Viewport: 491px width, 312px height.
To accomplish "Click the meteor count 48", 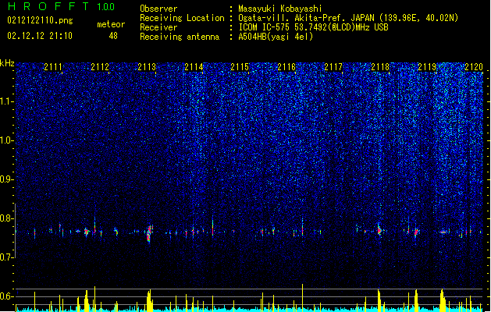I will click(x=113, y=36).
